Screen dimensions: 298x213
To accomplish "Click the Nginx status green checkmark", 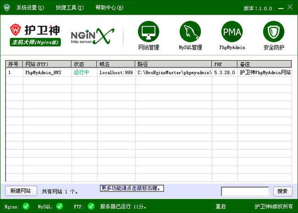I will [26, 206].
